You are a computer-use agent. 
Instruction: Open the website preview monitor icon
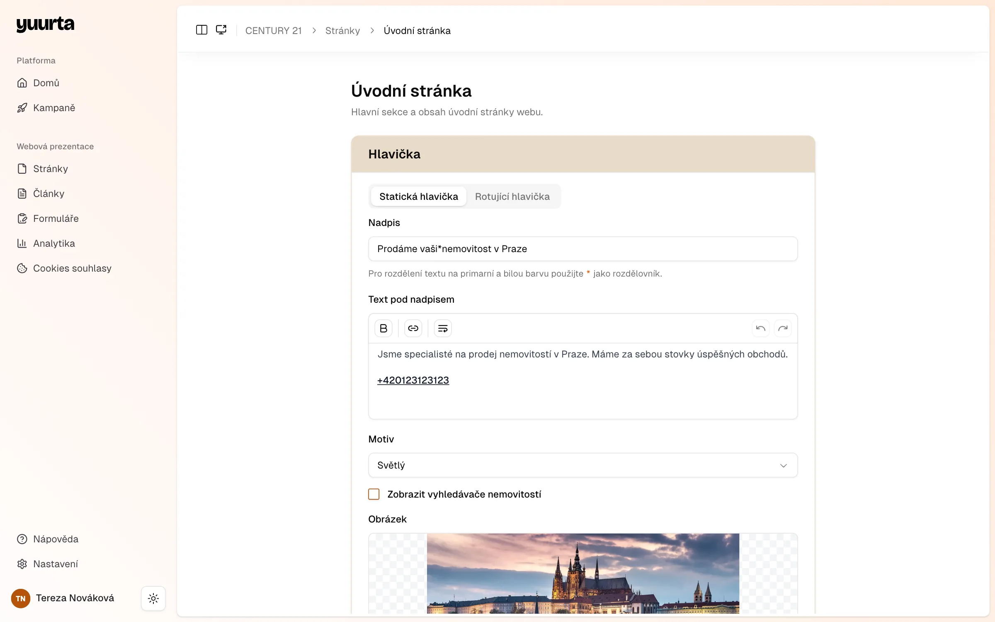click(221, 30)
